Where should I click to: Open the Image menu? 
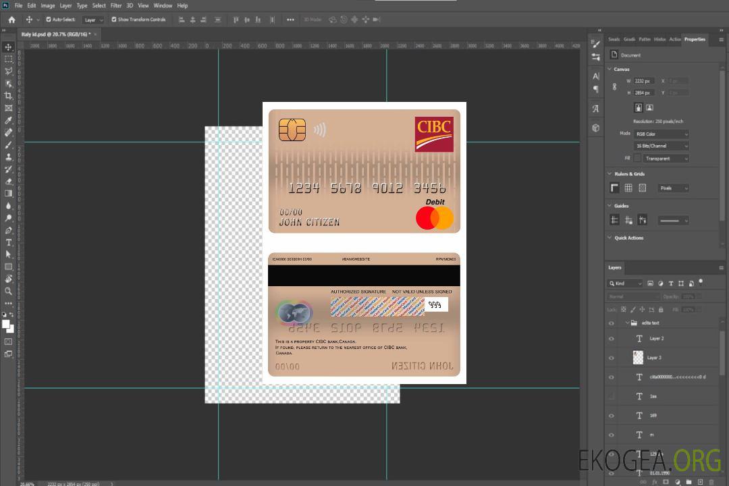coord(48,5)
